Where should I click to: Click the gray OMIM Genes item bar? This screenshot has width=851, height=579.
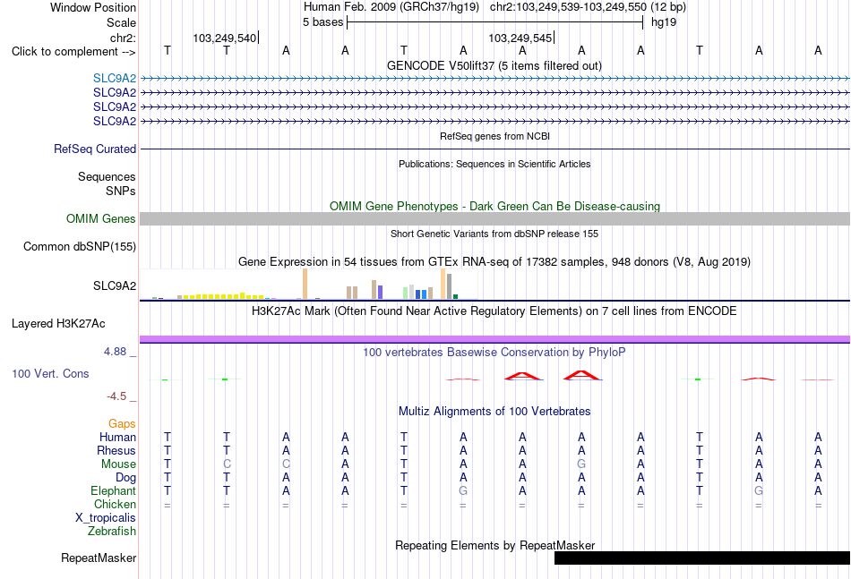[494, 218]
